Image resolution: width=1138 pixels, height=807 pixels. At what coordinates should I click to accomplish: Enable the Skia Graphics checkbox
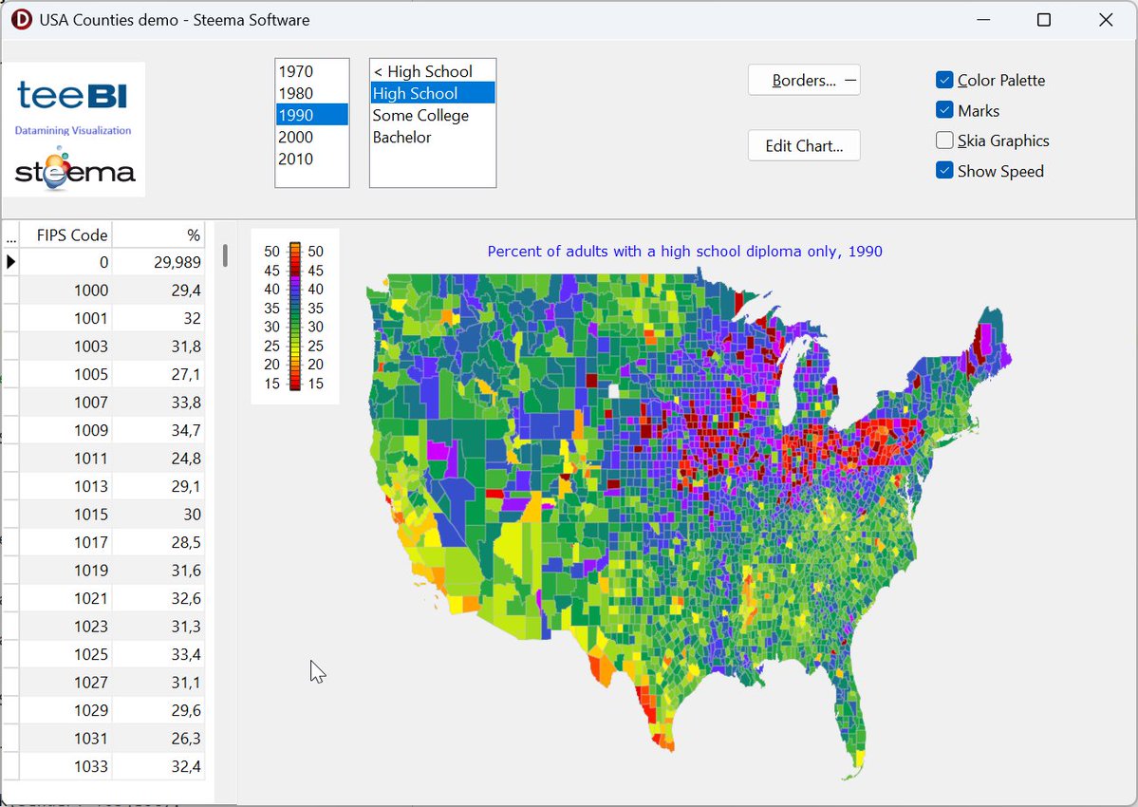(944, 140)
